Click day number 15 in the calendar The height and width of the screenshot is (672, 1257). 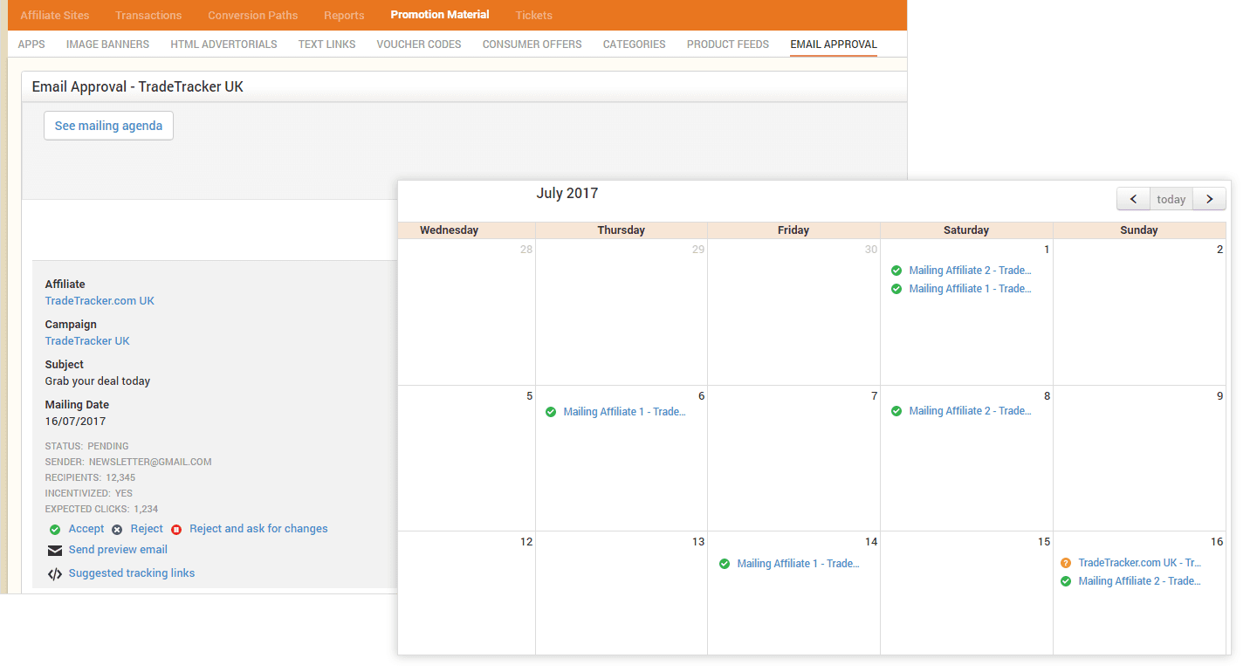pyautogui.click(x=1044, y=542)
